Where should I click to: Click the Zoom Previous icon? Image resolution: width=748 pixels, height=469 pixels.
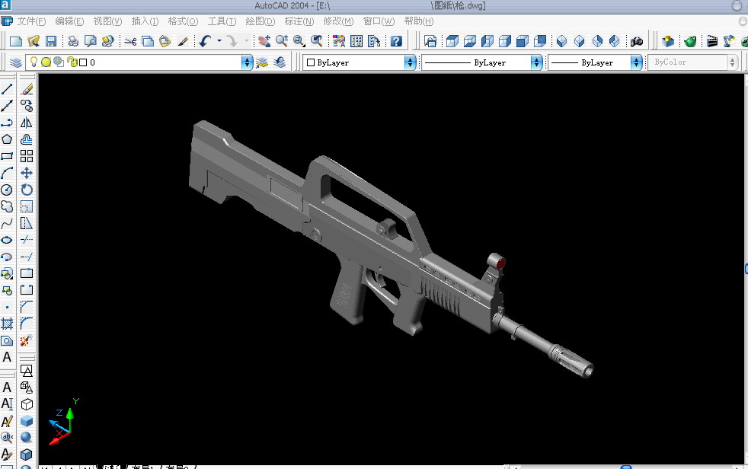point(316,41)
